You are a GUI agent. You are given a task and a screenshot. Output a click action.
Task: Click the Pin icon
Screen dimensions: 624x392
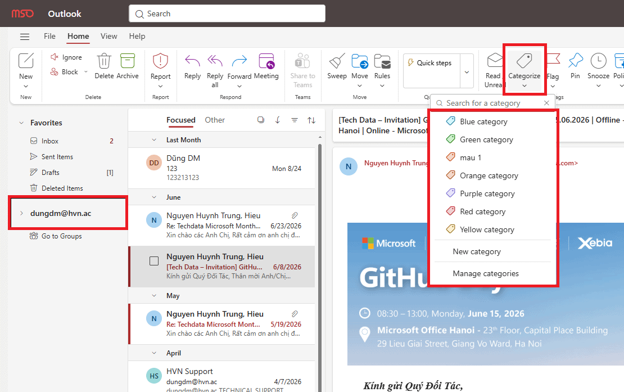(576, 61)
